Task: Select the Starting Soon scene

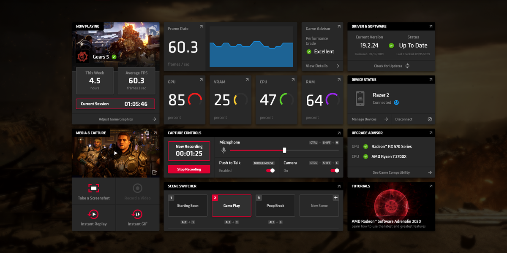Action: [x=188, y=205]
